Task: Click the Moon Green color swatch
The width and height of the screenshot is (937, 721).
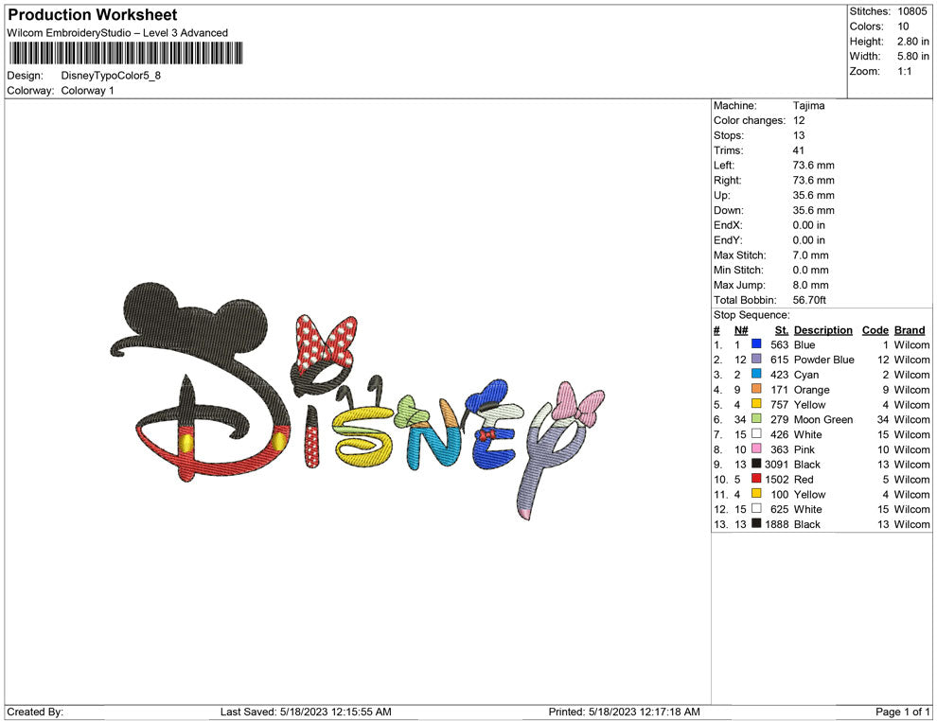Action: pyautogui.click(x=756, y=419)
